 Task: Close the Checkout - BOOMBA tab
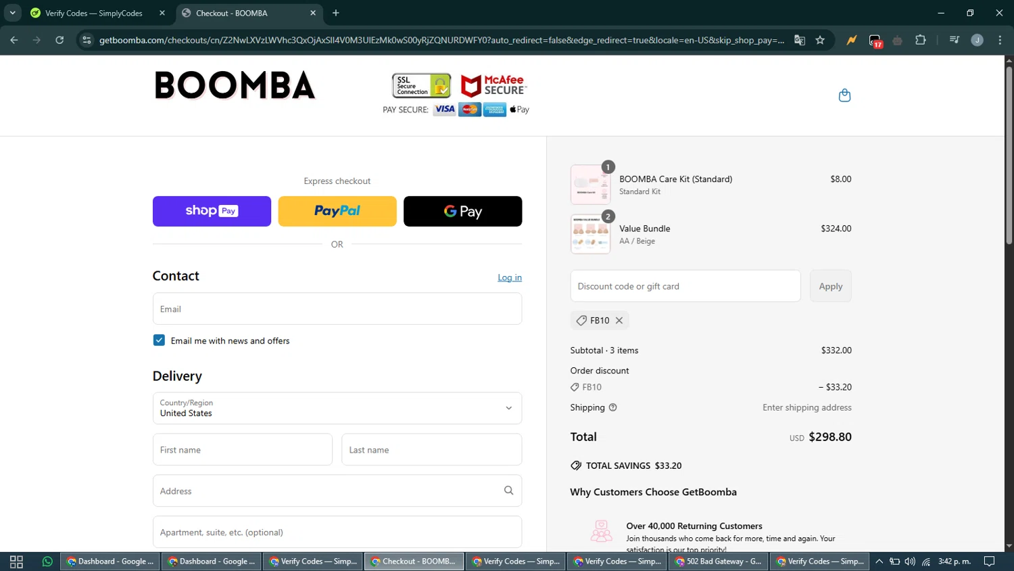click(313, 13)
